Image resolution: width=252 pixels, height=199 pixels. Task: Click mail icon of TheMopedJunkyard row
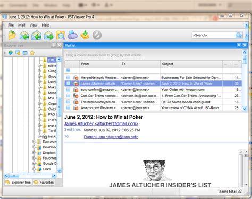pos(75,102)
